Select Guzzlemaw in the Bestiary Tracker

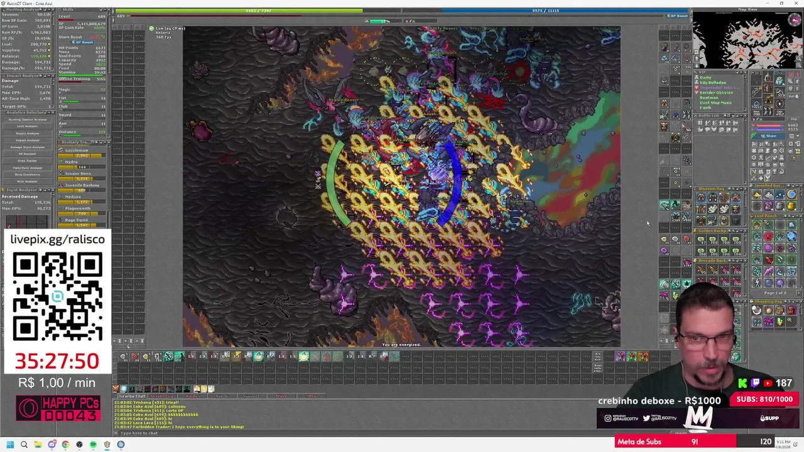(83, 153)
